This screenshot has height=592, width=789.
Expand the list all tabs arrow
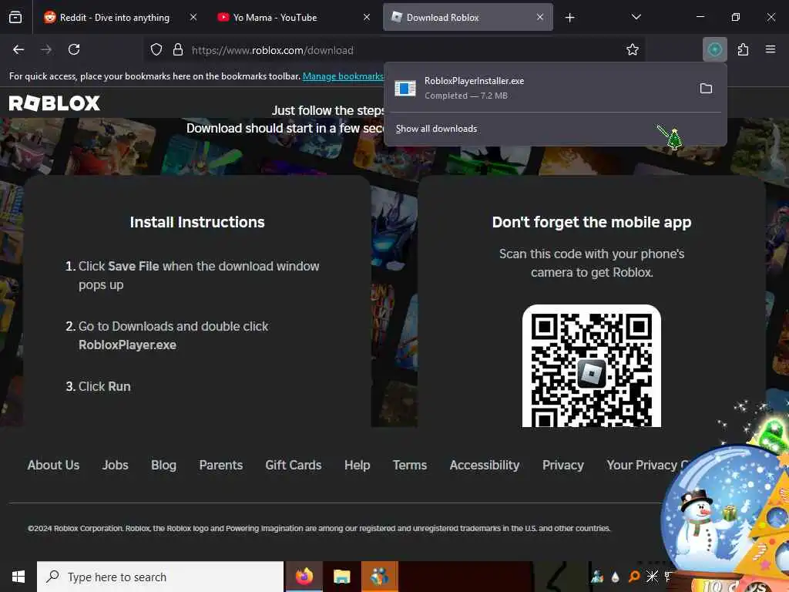(x=636, y=17)
